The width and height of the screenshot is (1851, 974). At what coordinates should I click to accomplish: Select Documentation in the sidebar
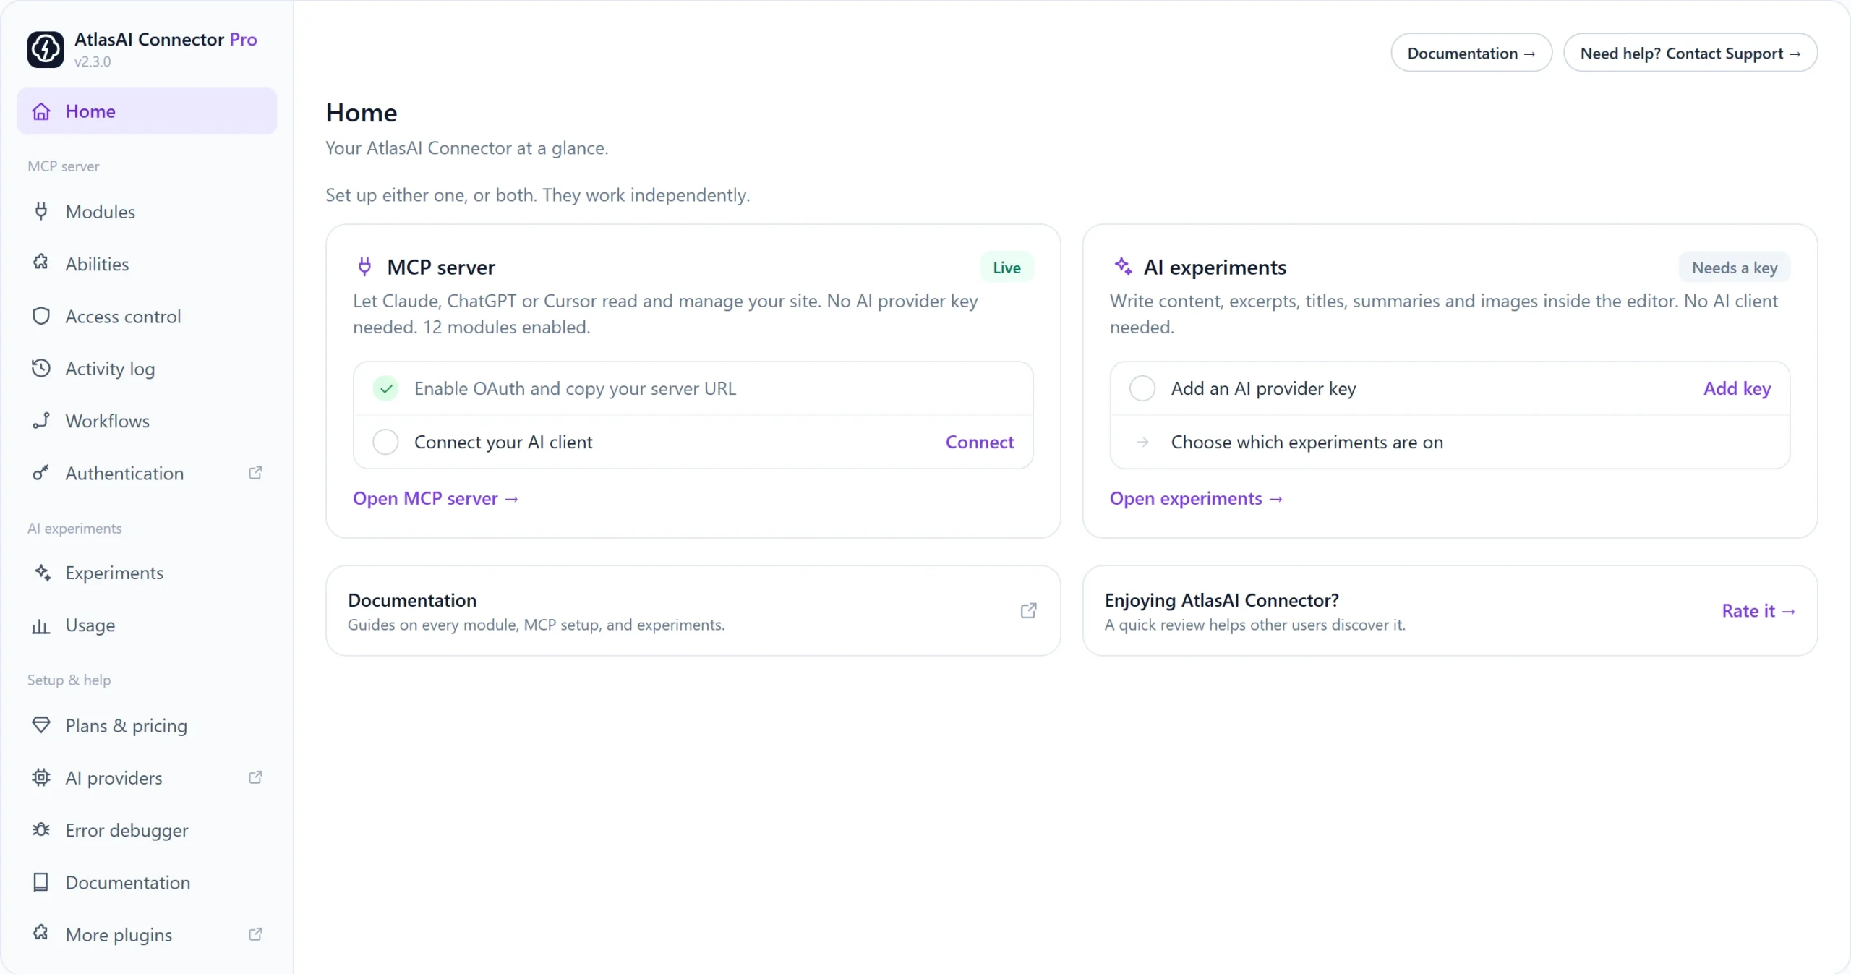[x=147, y=882]
